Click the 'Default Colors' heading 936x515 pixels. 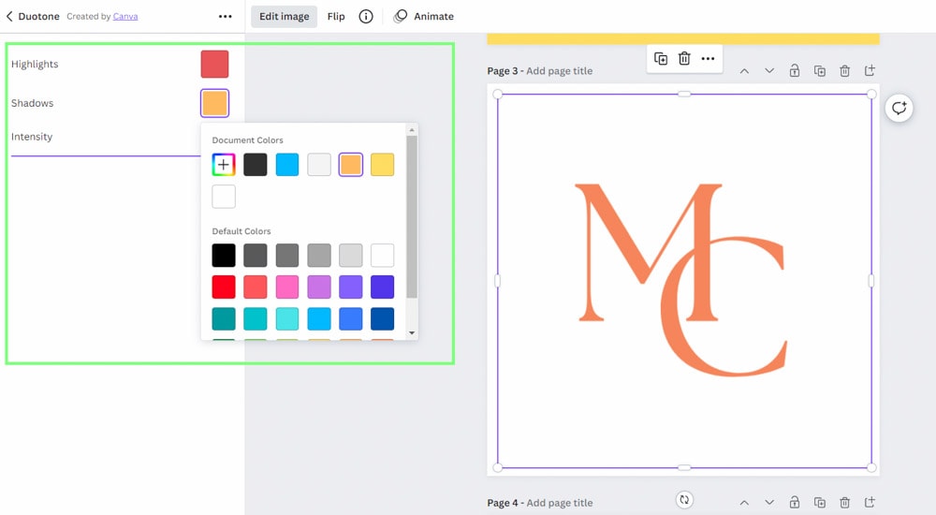click(x=241, y=231)
